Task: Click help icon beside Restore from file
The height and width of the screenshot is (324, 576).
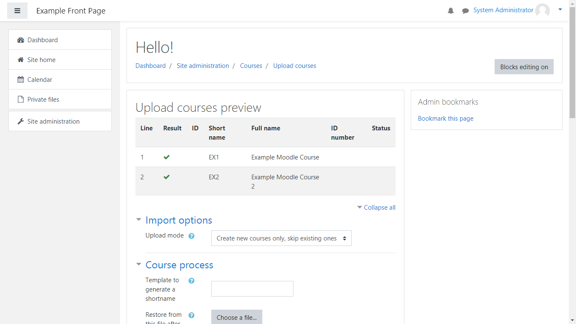Action: pos(191,315)
